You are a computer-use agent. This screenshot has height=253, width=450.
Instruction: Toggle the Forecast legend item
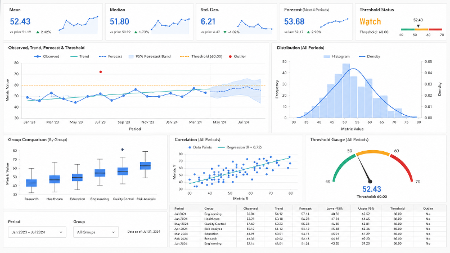pyautogui.click(x=110, y=57)
